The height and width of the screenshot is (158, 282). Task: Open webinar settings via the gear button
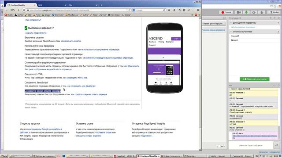(254, 12)
